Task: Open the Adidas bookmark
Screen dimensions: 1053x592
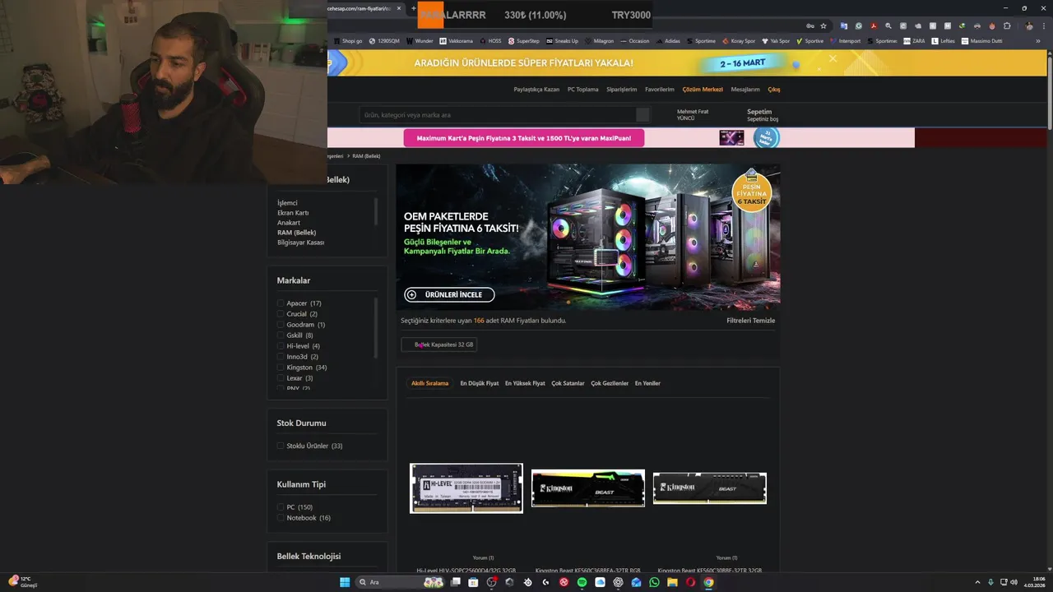Action: (x=668, y=40)
